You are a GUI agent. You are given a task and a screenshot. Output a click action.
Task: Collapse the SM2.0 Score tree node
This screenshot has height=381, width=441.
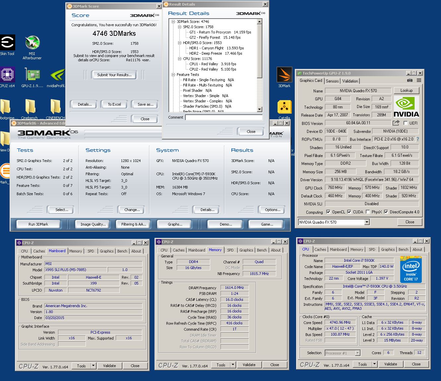pyautogui.click(x=179, y=27)
